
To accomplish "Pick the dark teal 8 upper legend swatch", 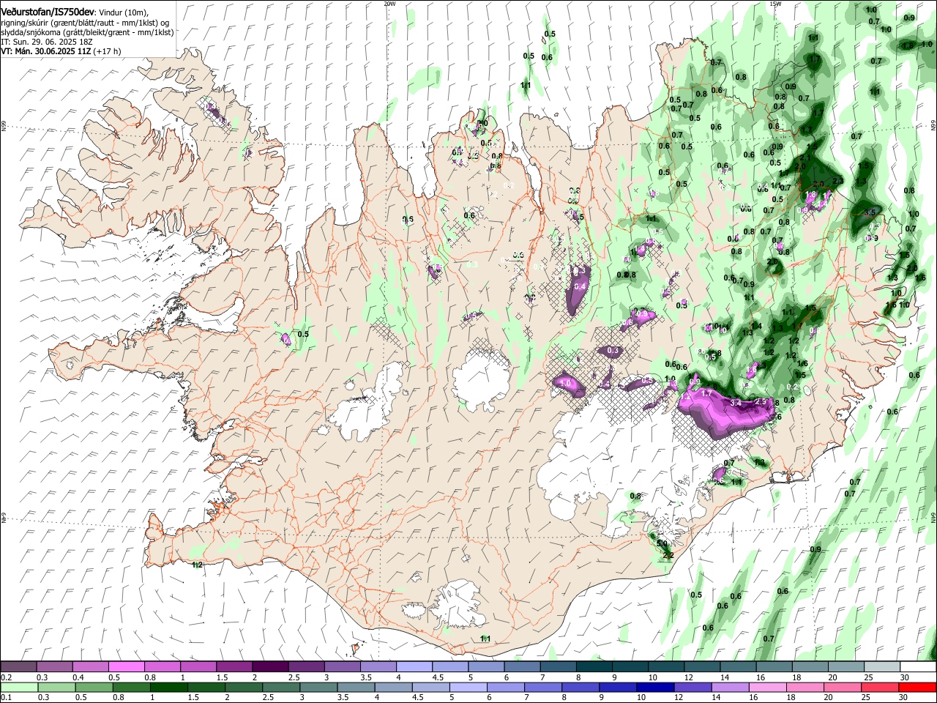I will point(594,667).
